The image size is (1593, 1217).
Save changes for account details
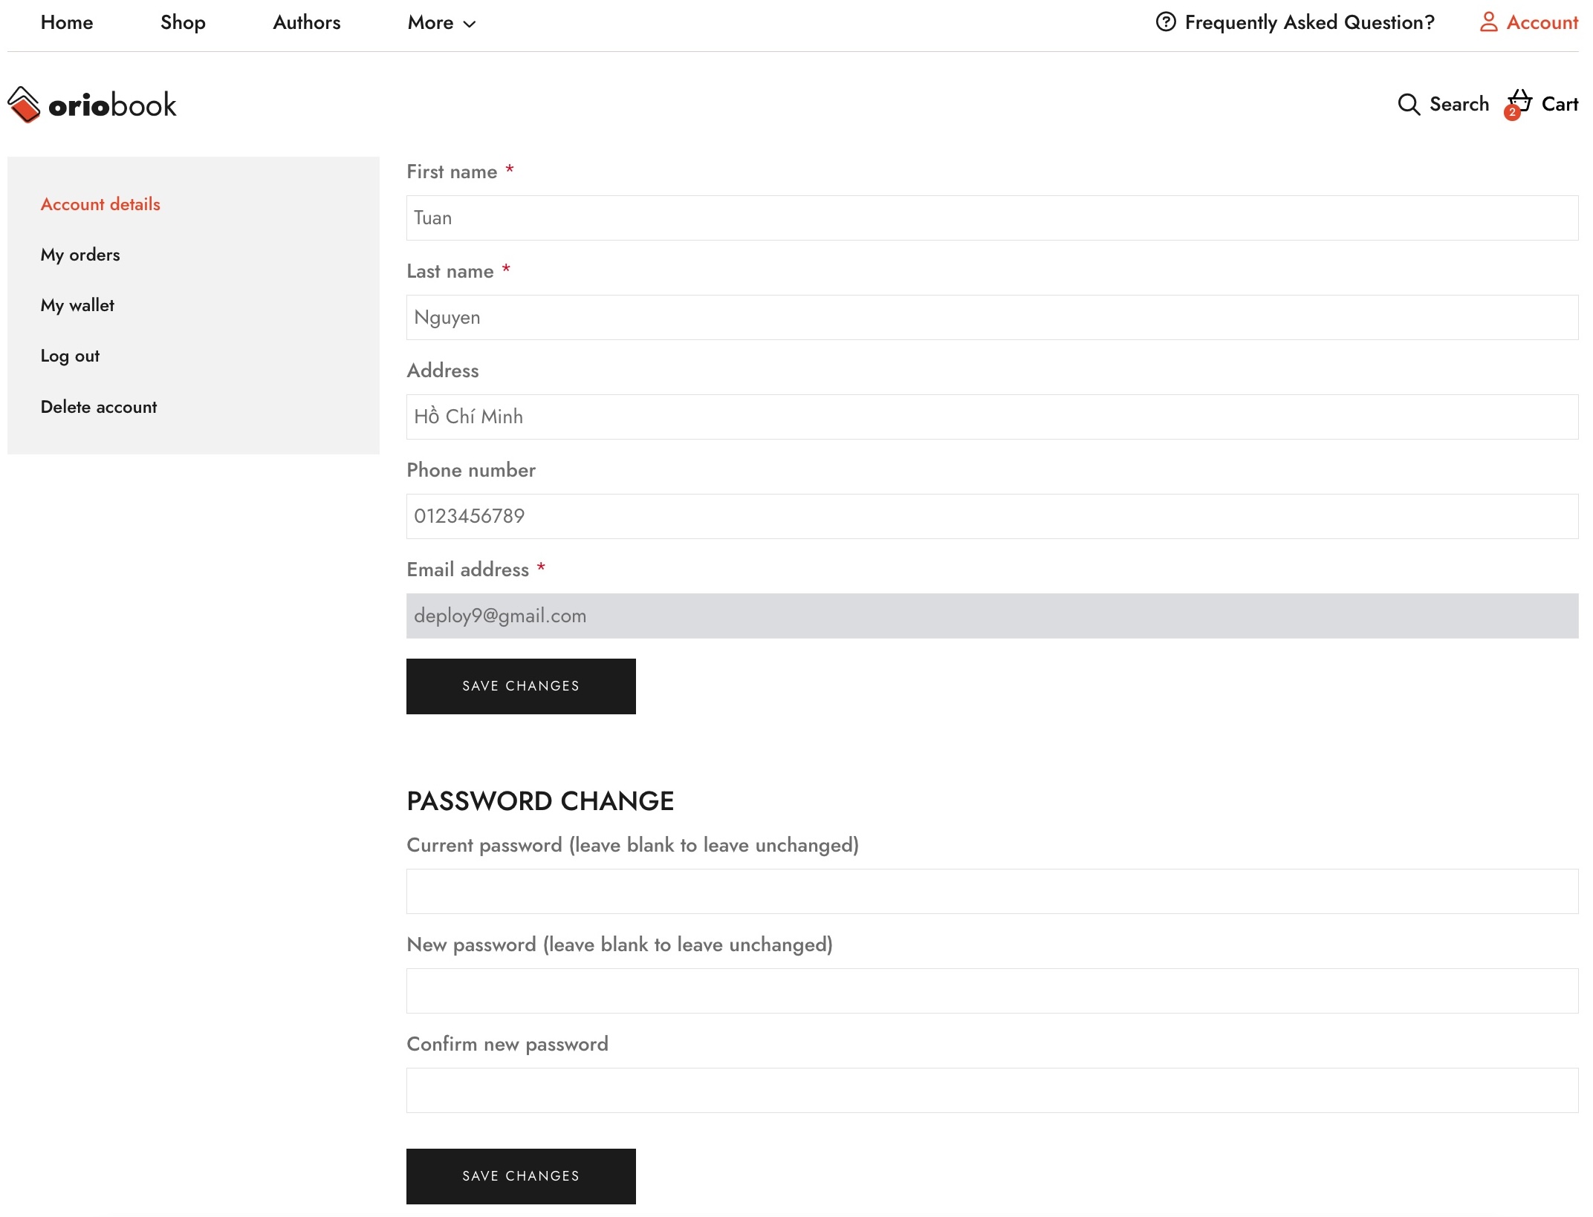pyautogui.click(x=521, y=686)
